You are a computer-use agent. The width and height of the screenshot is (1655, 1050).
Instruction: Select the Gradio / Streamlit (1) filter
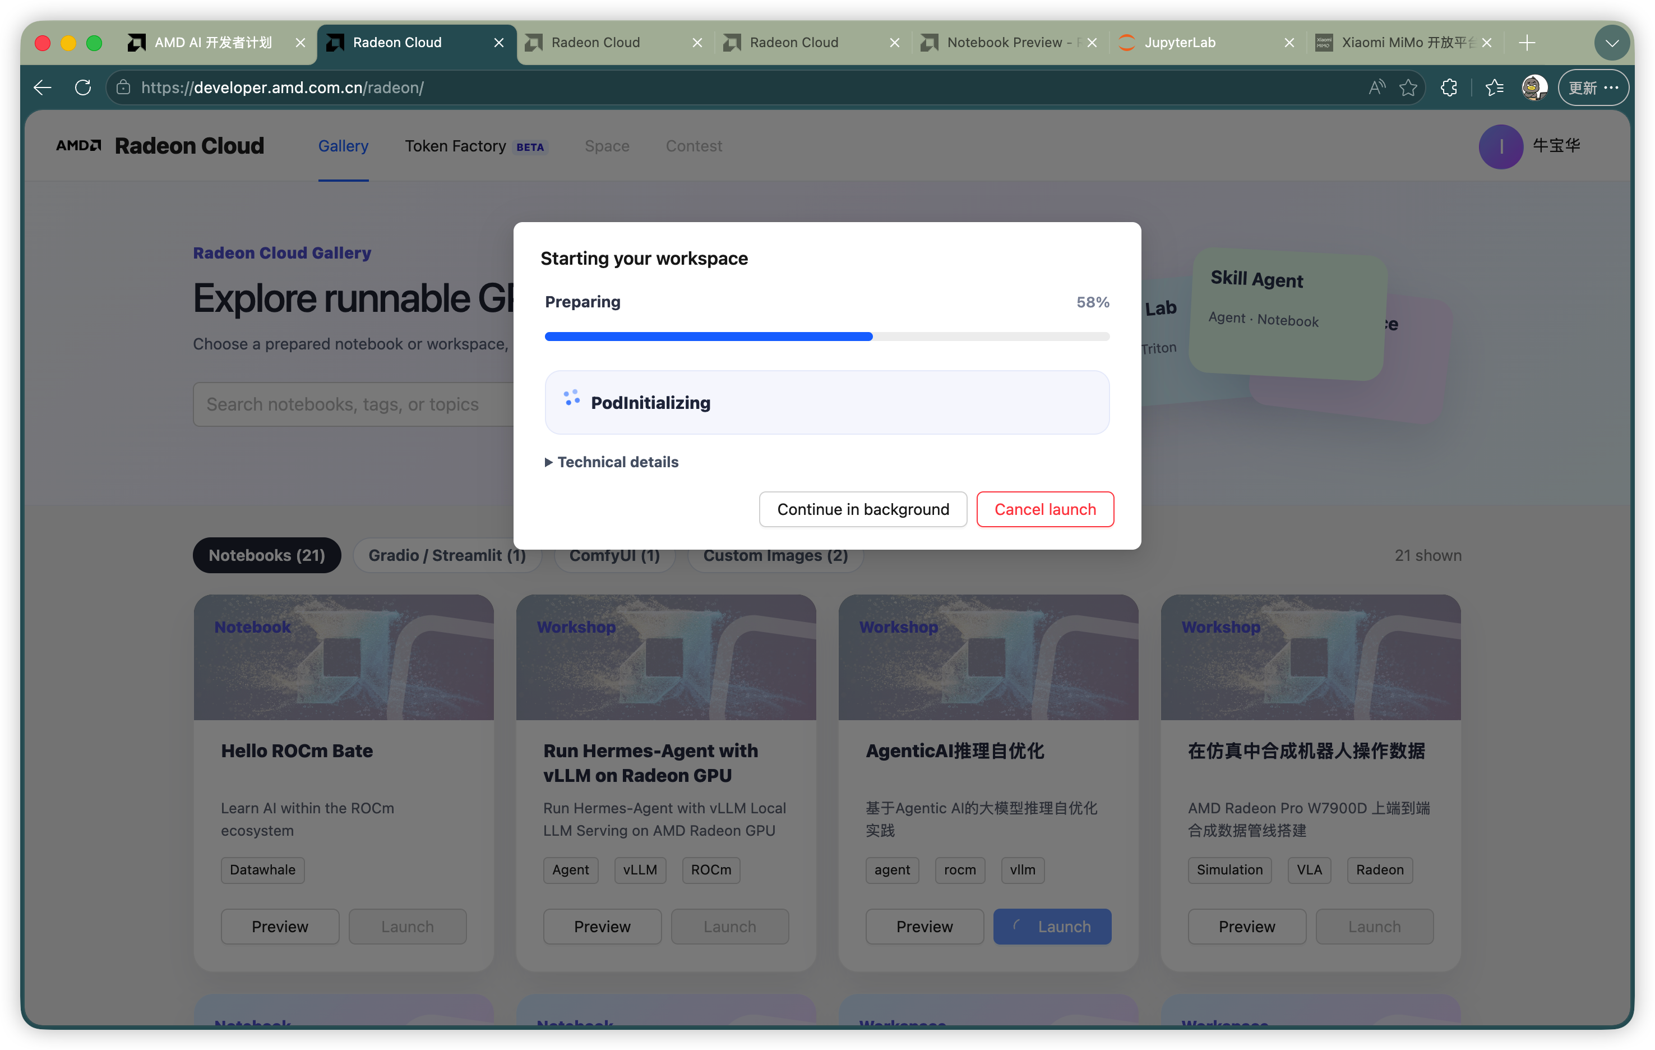coord(447,556)
